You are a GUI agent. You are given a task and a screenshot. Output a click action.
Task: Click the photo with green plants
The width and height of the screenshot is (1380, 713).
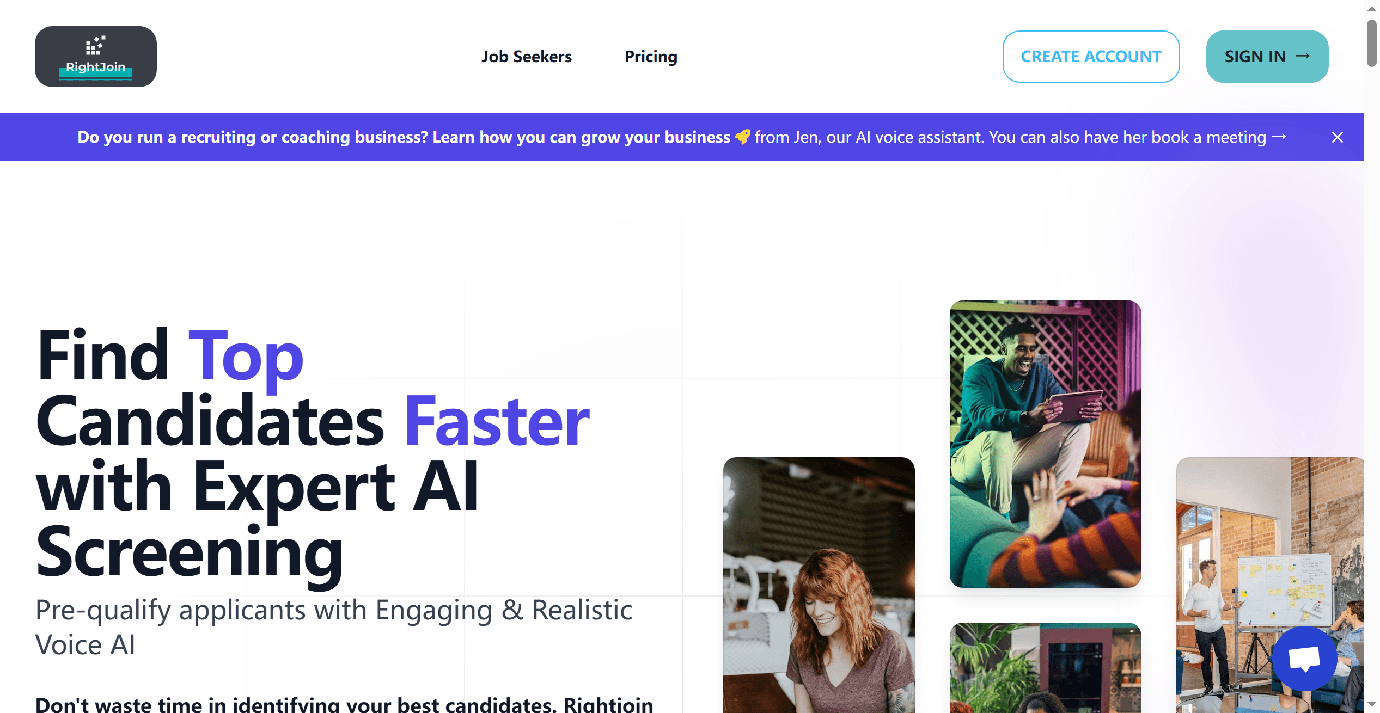[1045, 668]
